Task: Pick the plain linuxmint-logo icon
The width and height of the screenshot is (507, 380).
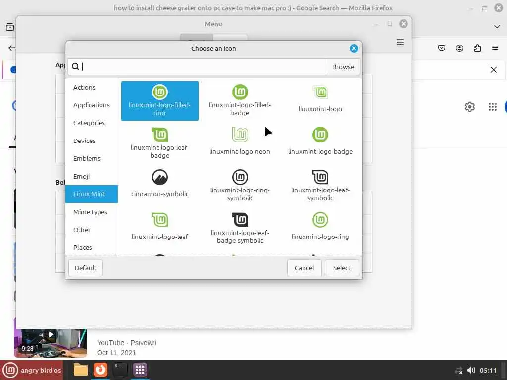Action: pyautogui.click(x=320, y=100)
